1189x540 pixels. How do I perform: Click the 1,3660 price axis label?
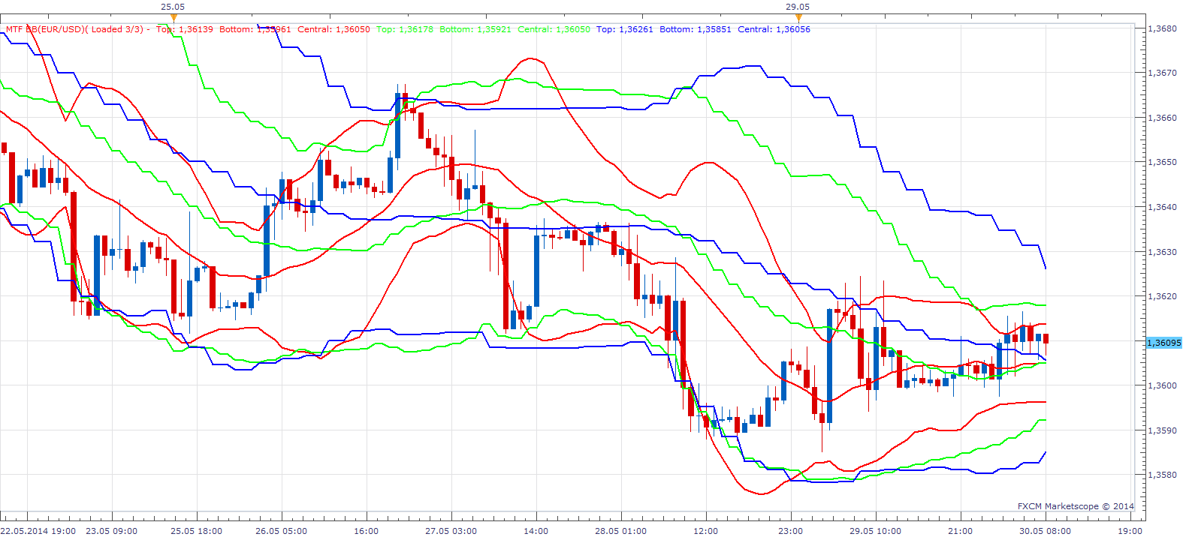click(x=1163, y=118)
